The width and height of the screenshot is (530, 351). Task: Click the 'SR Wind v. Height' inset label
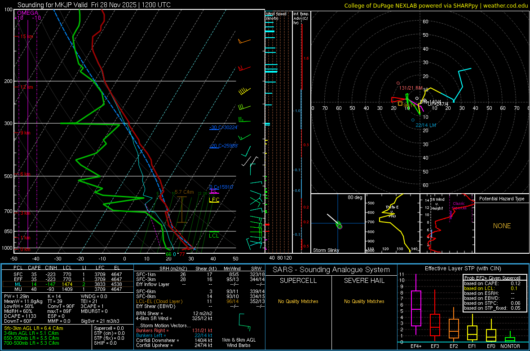point(437,204)
